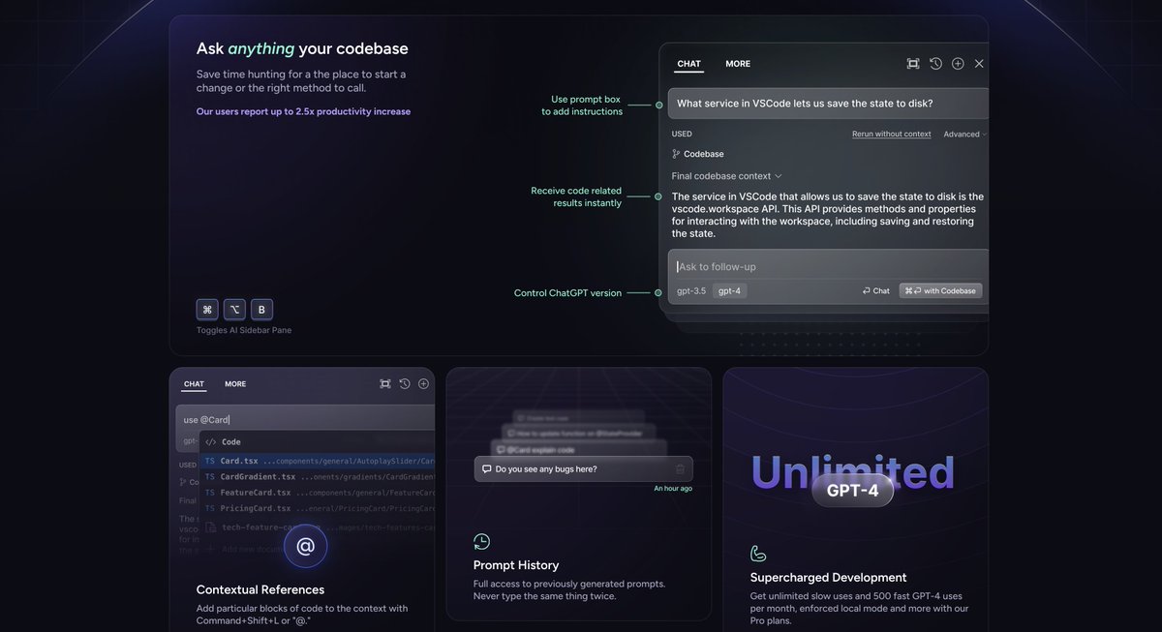Click the Option key icon

(x=234, y=310)
